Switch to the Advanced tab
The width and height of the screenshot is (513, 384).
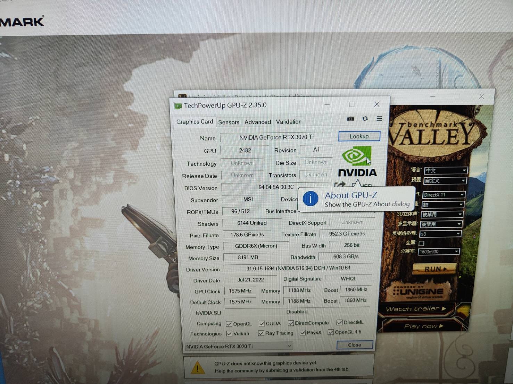(257, 122)
